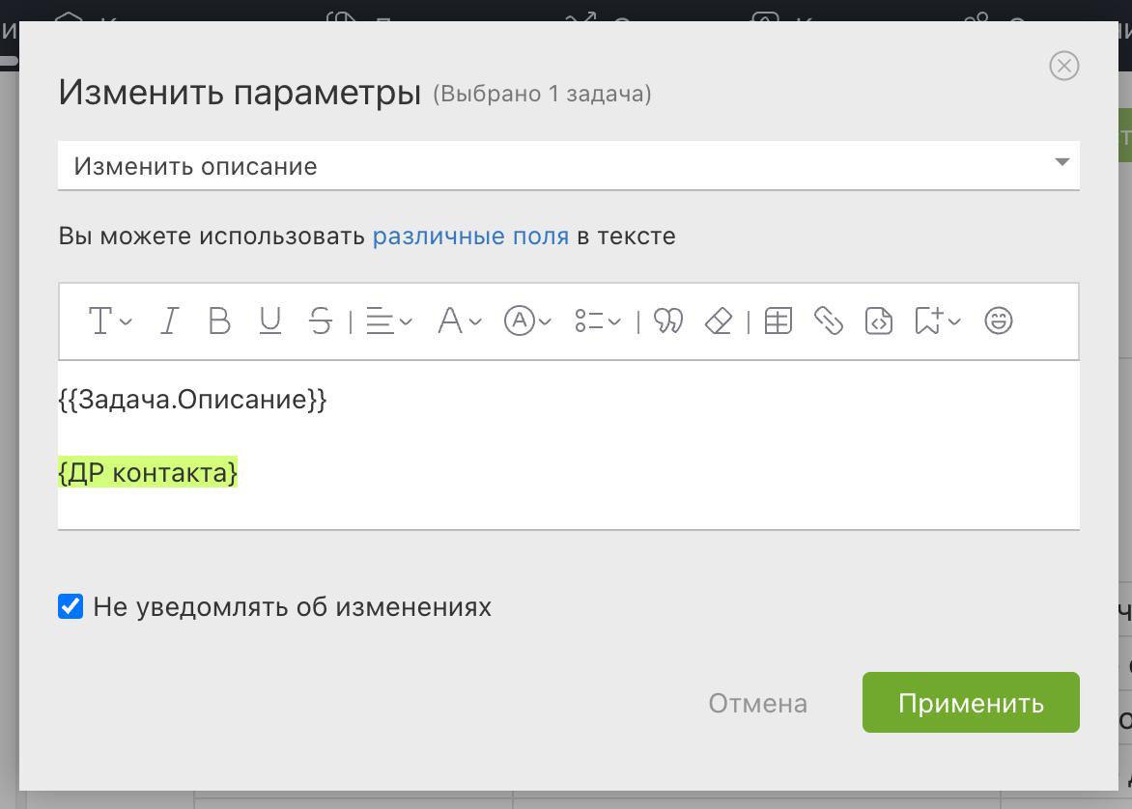Insert a hyperlink with the chain icon

tap(829, 321)
